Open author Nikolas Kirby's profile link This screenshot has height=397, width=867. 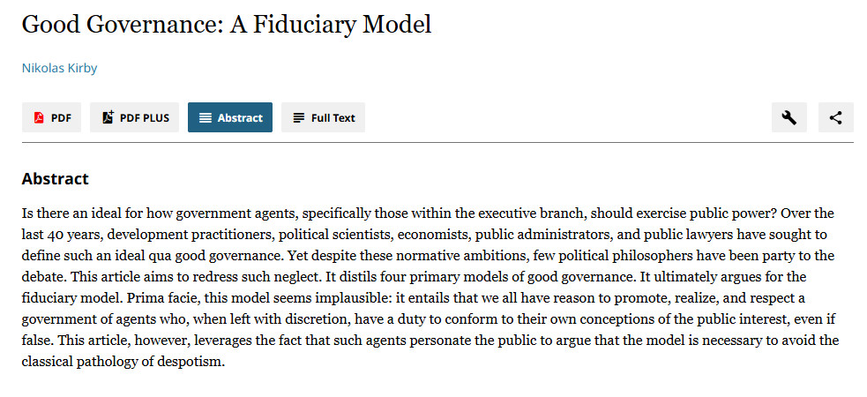coord(60,69)
